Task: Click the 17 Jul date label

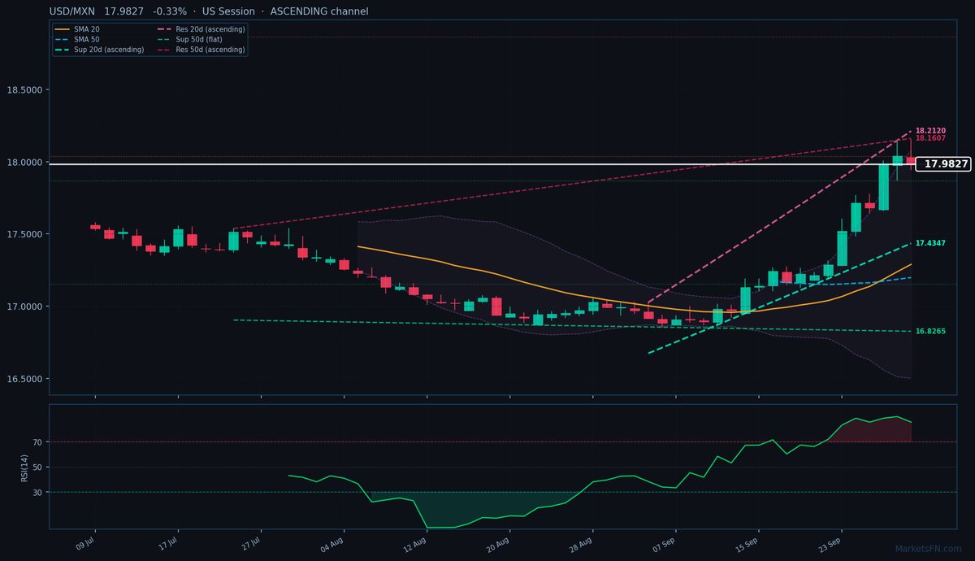Action: pyautogui.click(x=169, y=543)
